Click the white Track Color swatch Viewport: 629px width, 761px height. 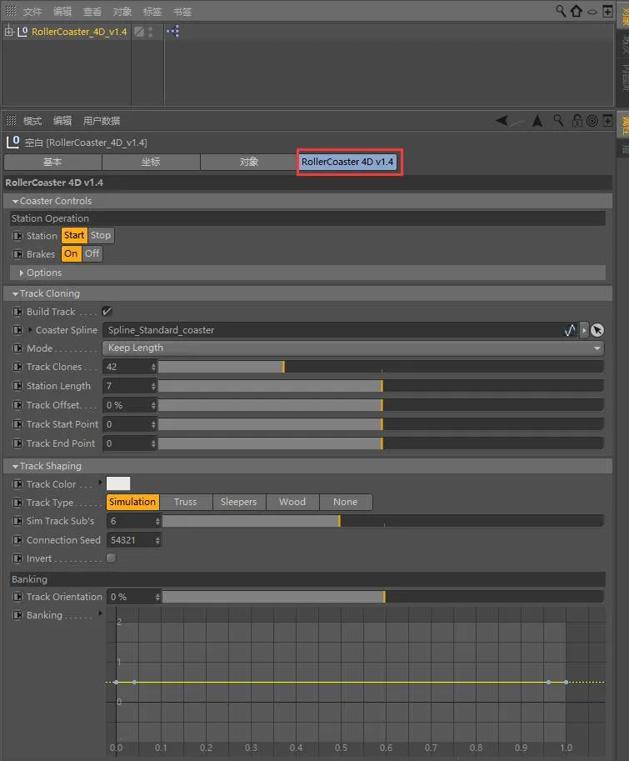tap(117, 483)
